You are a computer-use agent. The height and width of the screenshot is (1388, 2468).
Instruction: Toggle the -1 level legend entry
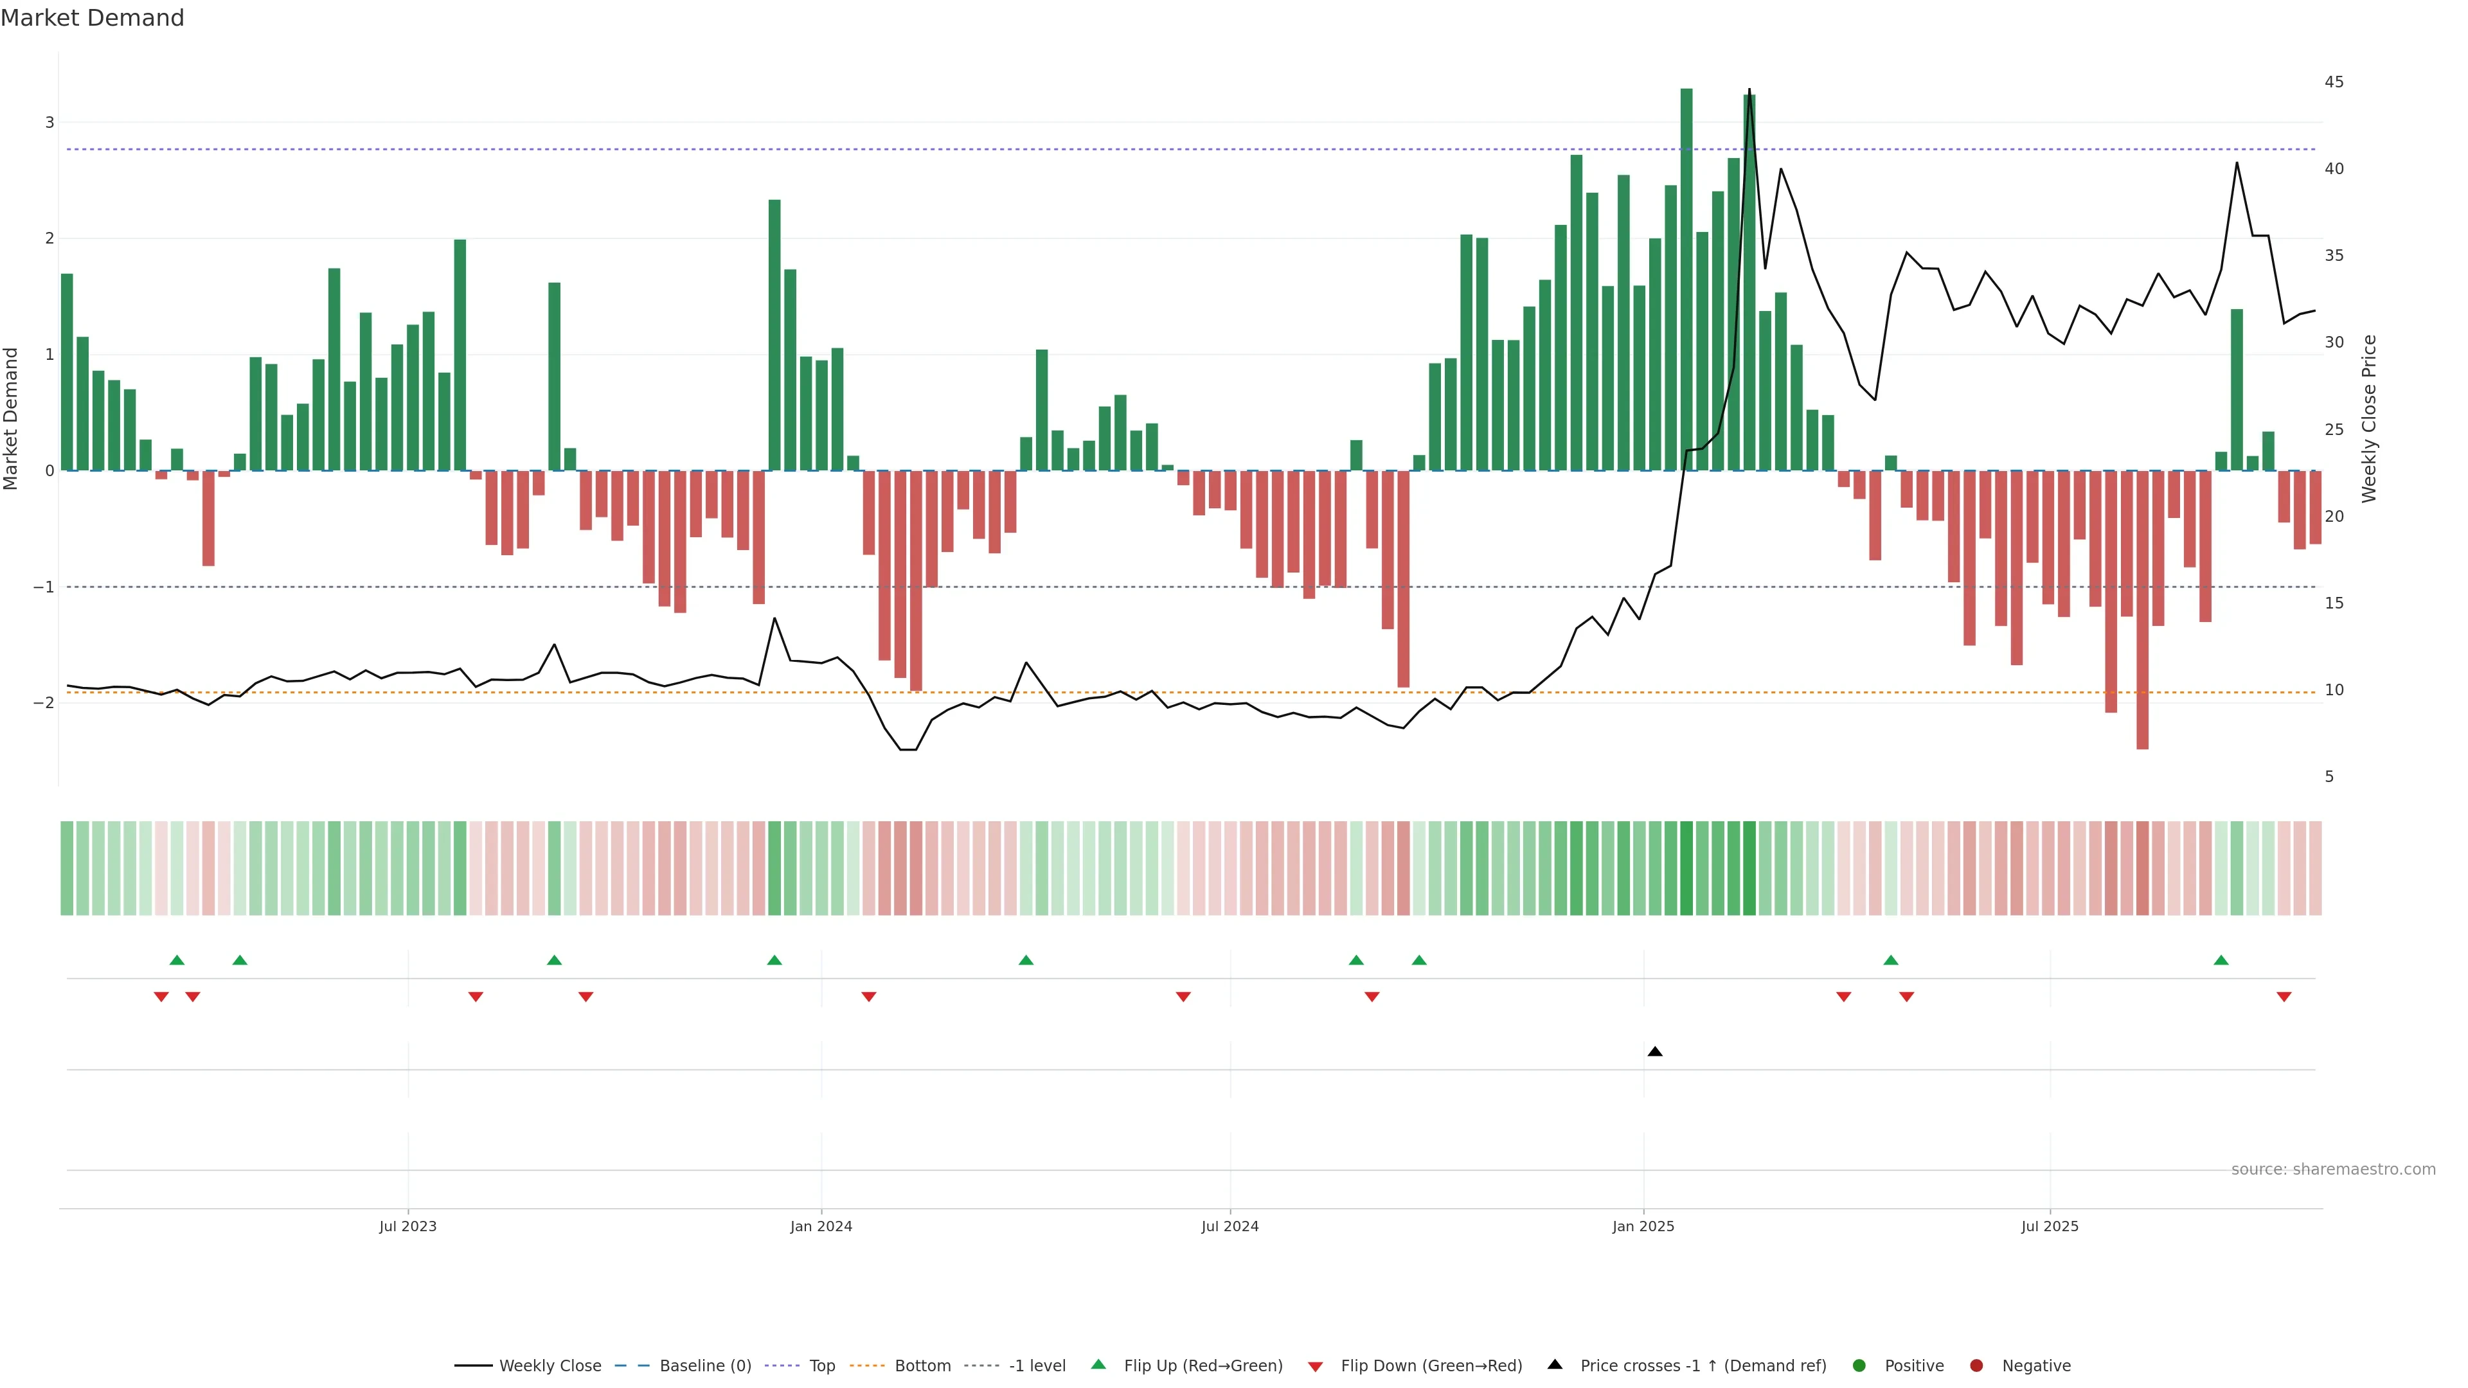click(x=1037, y=1365)
